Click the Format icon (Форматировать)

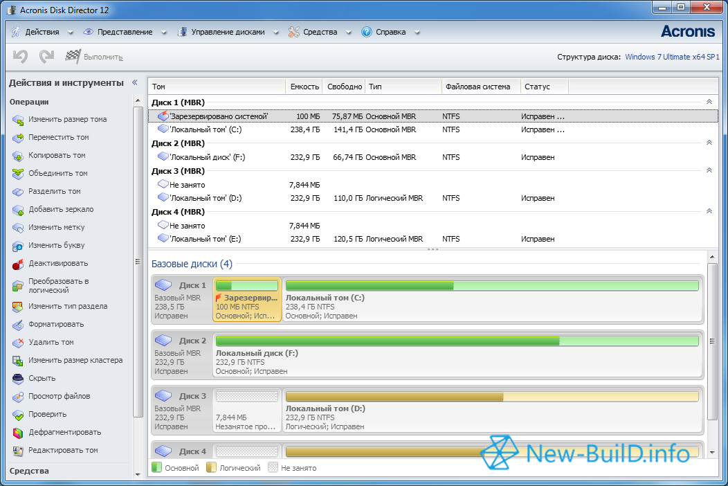tap(18, 325)
